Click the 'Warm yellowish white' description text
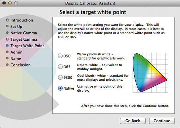The width and height of the screenshot is (180, 128). (101, 56)
